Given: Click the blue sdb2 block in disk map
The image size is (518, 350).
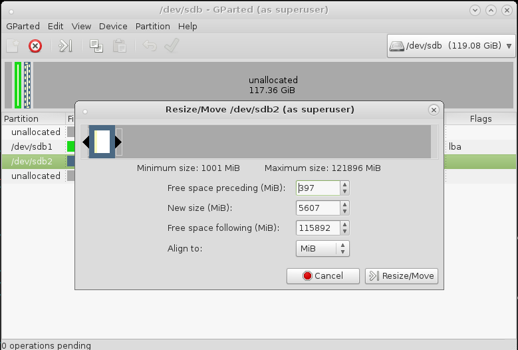Looking at the screenshot, I should (x=27, y=85).
